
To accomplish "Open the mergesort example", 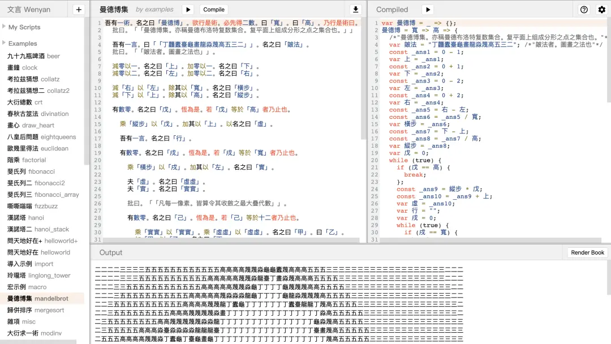I will [x=42, y=310].
